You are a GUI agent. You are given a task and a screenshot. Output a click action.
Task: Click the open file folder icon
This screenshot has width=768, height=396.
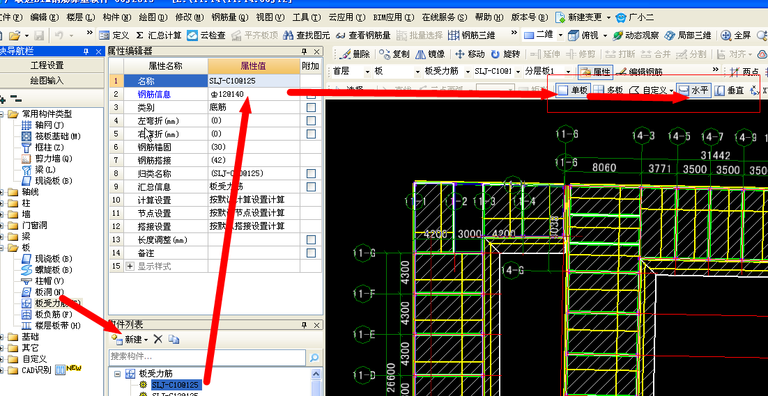(15, 35)
